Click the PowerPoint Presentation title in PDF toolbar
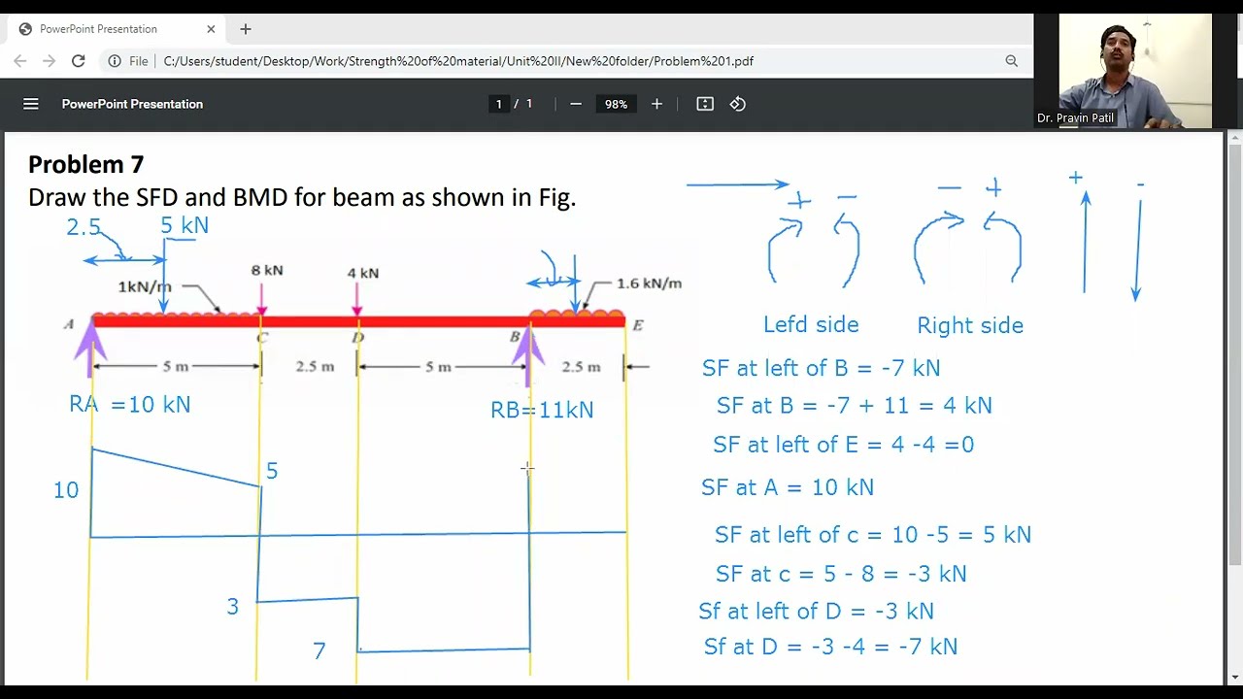The image size is (1243, 699). pos(132,104)
